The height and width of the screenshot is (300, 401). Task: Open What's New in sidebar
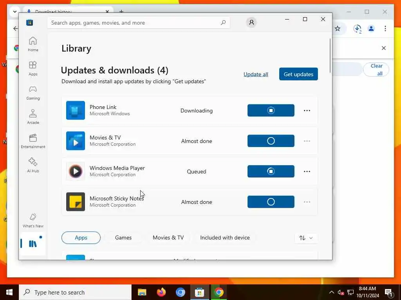pos(33,220)
